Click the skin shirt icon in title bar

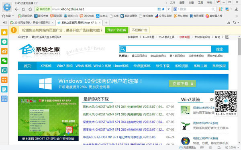[x=218, y=2]
